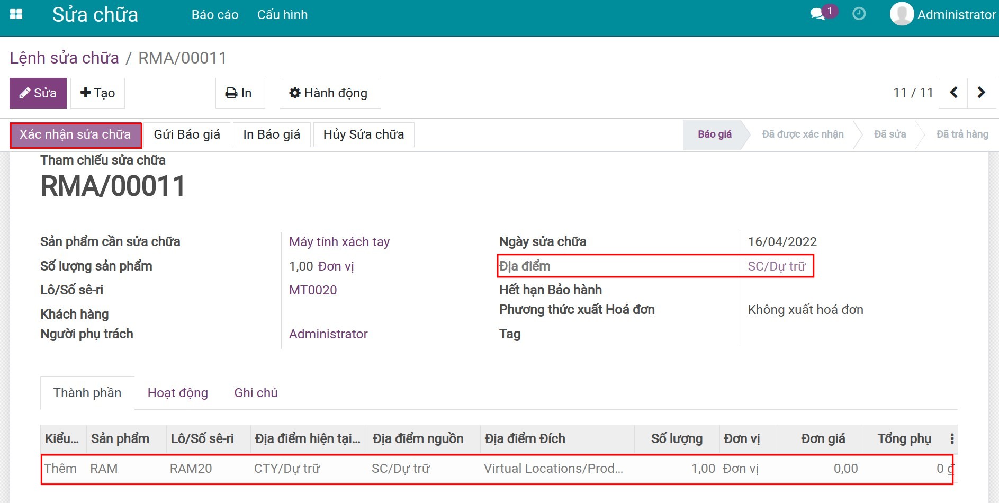Go to next record arrow
999x503 pixels.
pyautogui.click(x=982, y=93)
